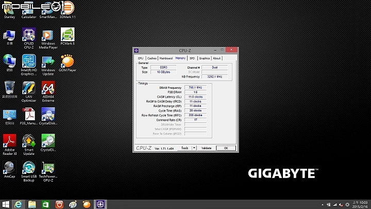Click the Validate button

click(206, 148)
